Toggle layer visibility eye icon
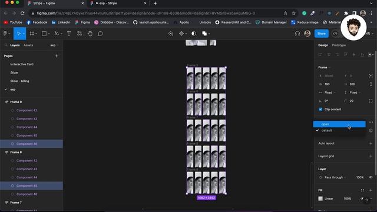This screenshot has height=212, width=377. tap(371, 177)
